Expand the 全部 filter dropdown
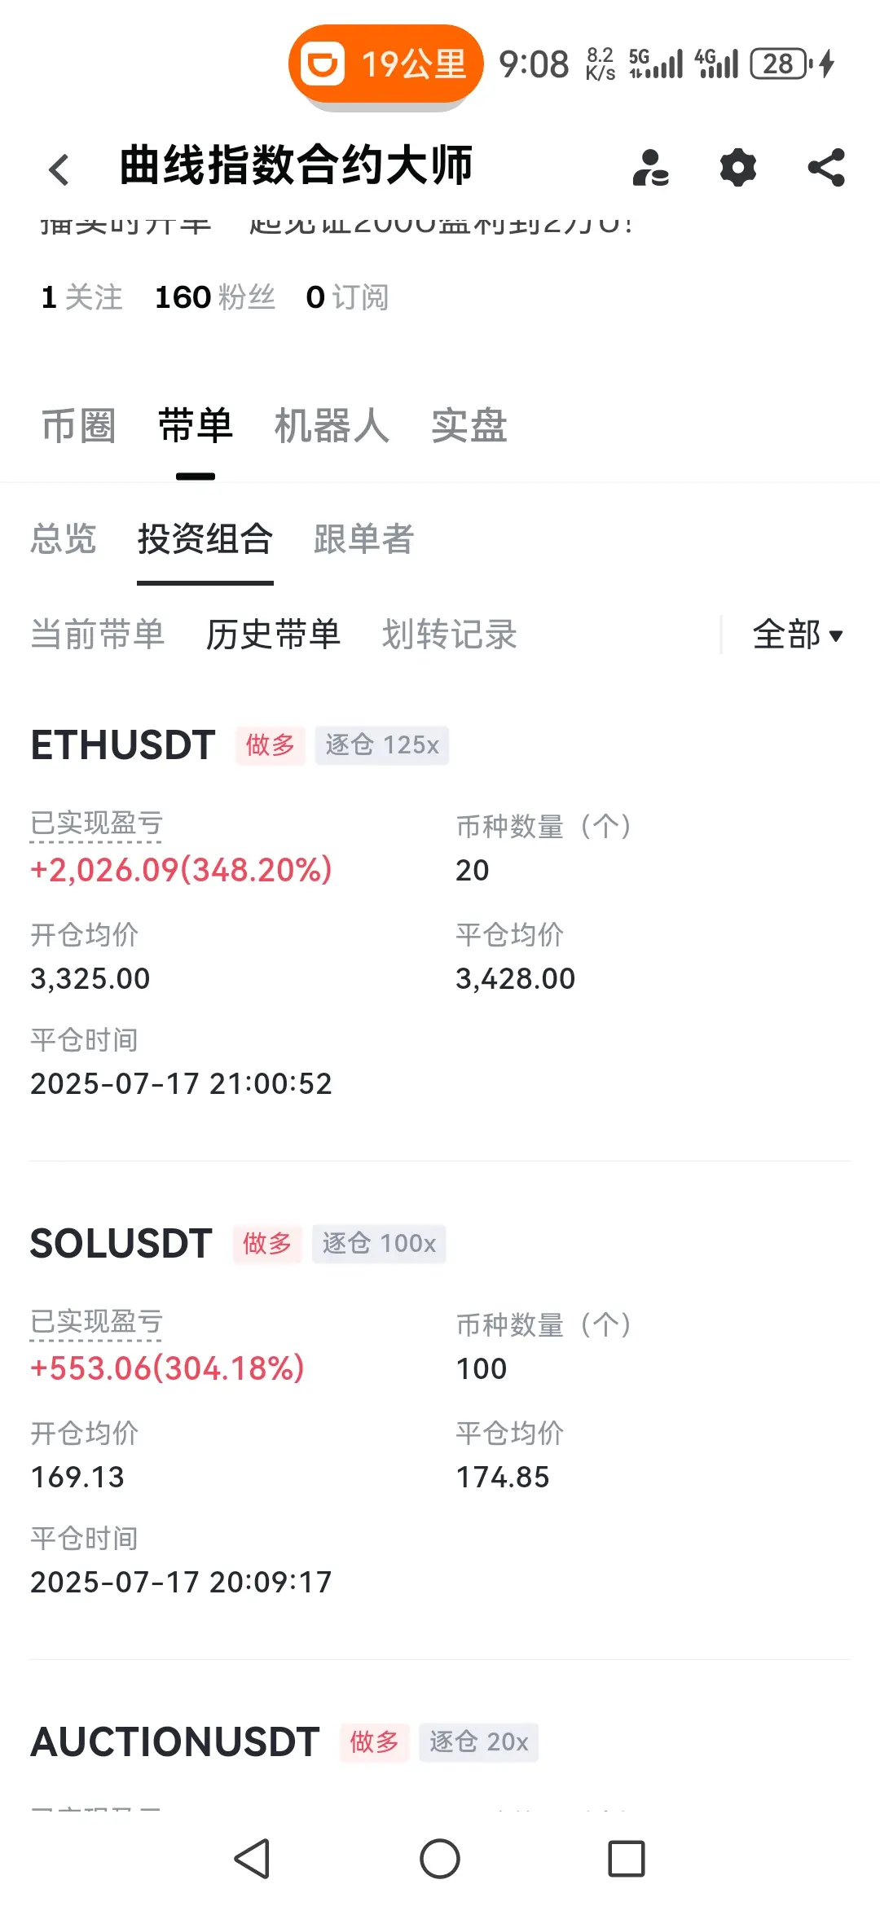Screen dimensions: 880x1906 [x=798, y=635]
